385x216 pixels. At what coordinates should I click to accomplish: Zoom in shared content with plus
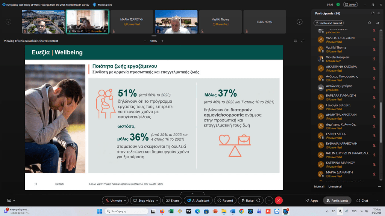[x=162, y=41]
